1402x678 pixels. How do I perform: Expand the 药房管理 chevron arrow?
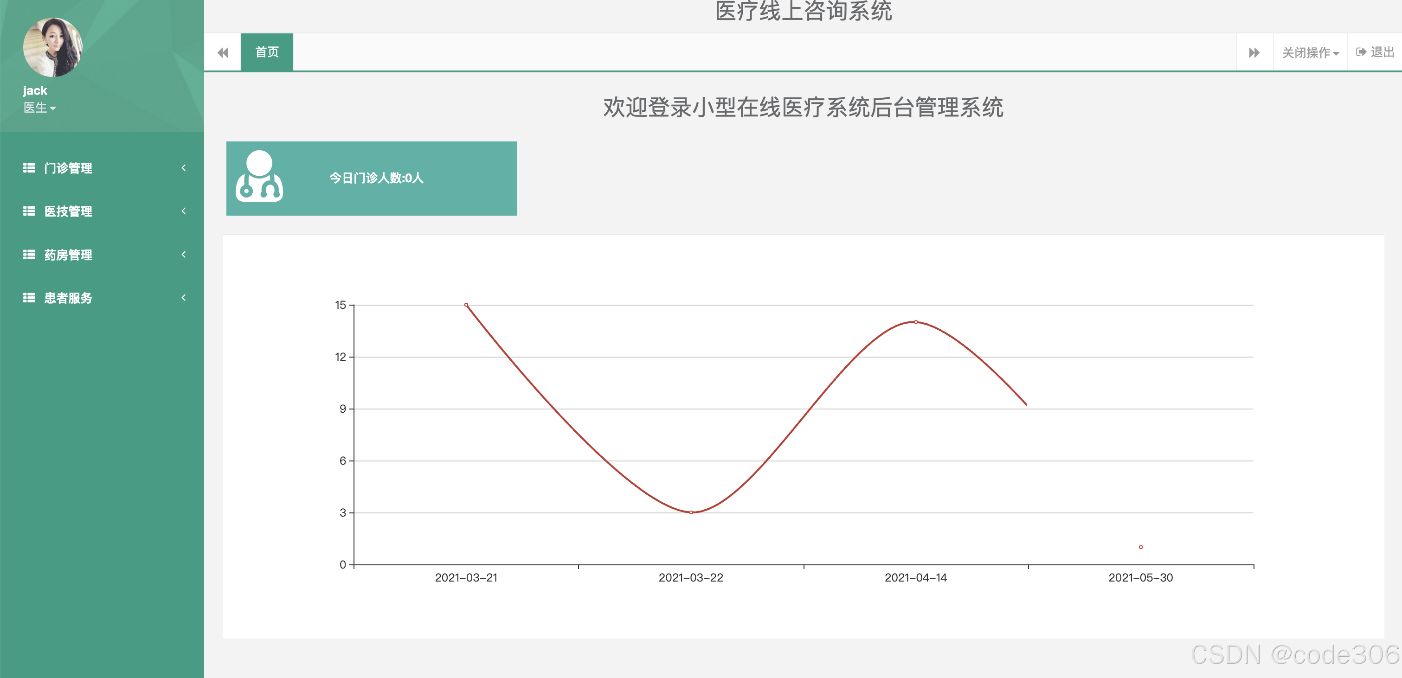tap(183, 255)
